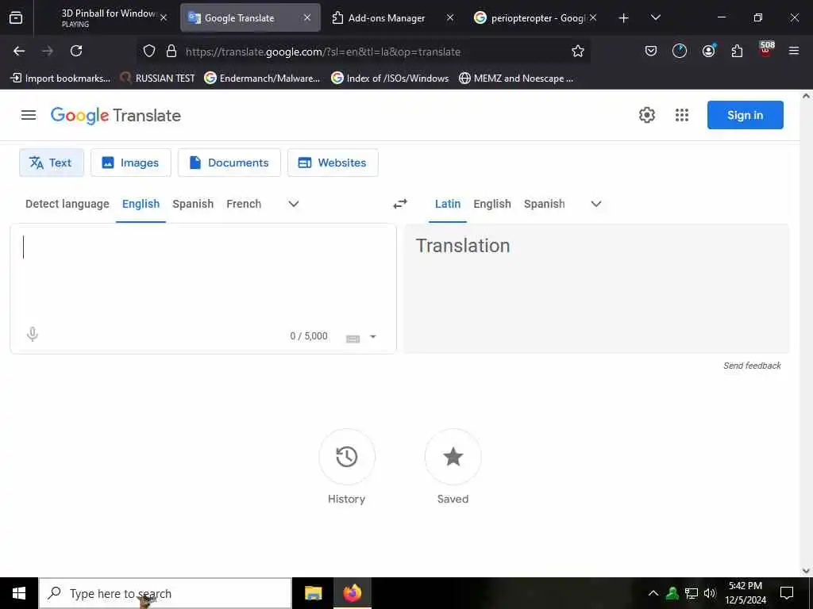Viewport: 813px width, 609px height.
Task: Select the Images translation mode
Action: [x=131, y=163]
